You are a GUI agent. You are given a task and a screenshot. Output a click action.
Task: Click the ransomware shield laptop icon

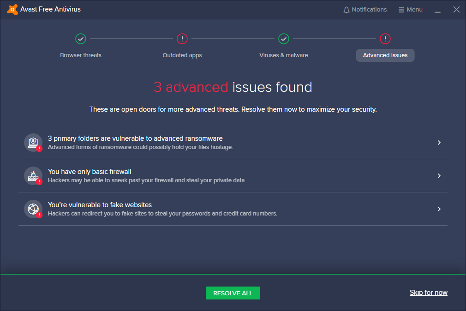(x=33, y=143)
